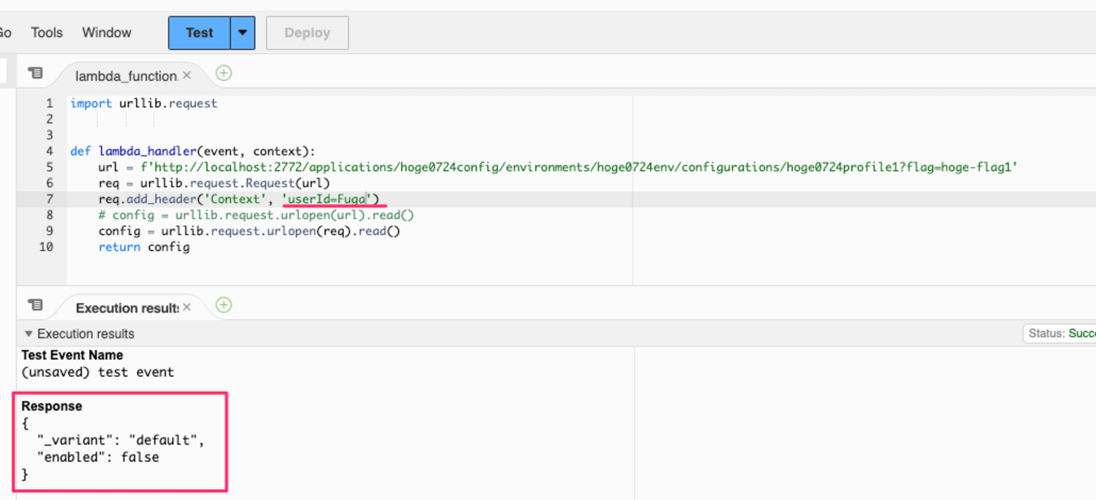Viewport: 1096px width, 500px height.
Task: Click the 'def lambda_handler(event, context):' line
Action: tap(193, 151)
